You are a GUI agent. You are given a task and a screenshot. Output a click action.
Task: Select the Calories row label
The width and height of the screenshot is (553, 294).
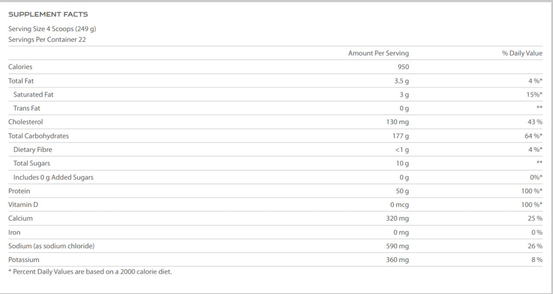point(20,66)
